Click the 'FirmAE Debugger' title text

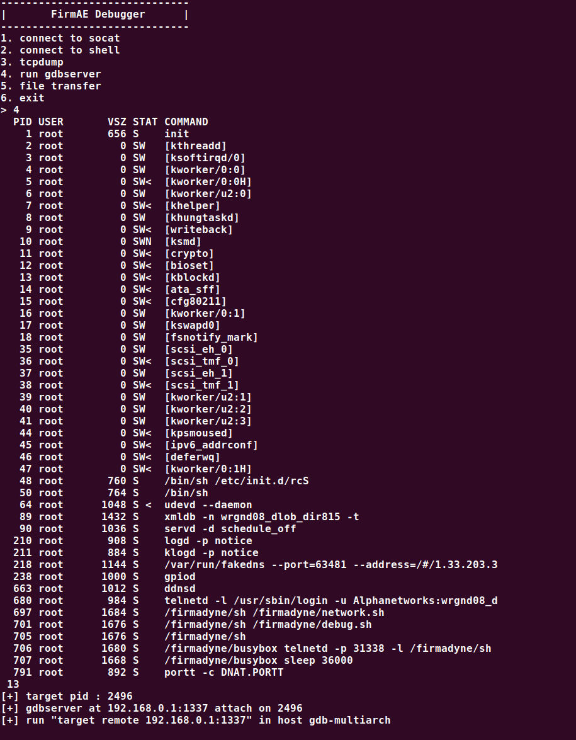pyautogui.click(x=98, y=14)
